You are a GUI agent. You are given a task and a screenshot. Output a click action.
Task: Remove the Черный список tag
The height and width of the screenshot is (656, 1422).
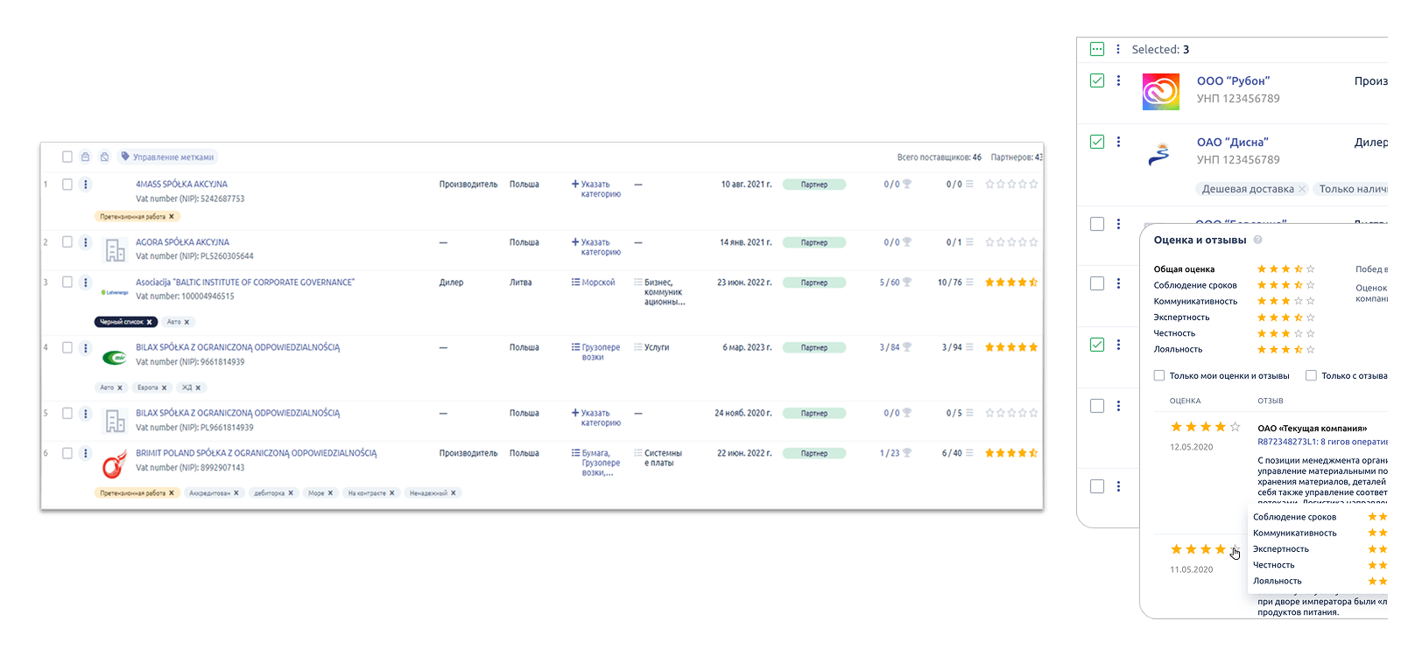[149, 322]
